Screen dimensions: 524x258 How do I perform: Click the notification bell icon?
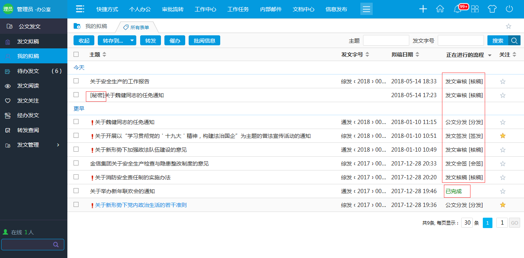457,9
